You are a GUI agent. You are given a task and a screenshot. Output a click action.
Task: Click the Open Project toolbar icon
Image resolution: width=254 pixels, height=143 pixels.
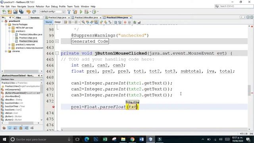click(x=15, y=12)
